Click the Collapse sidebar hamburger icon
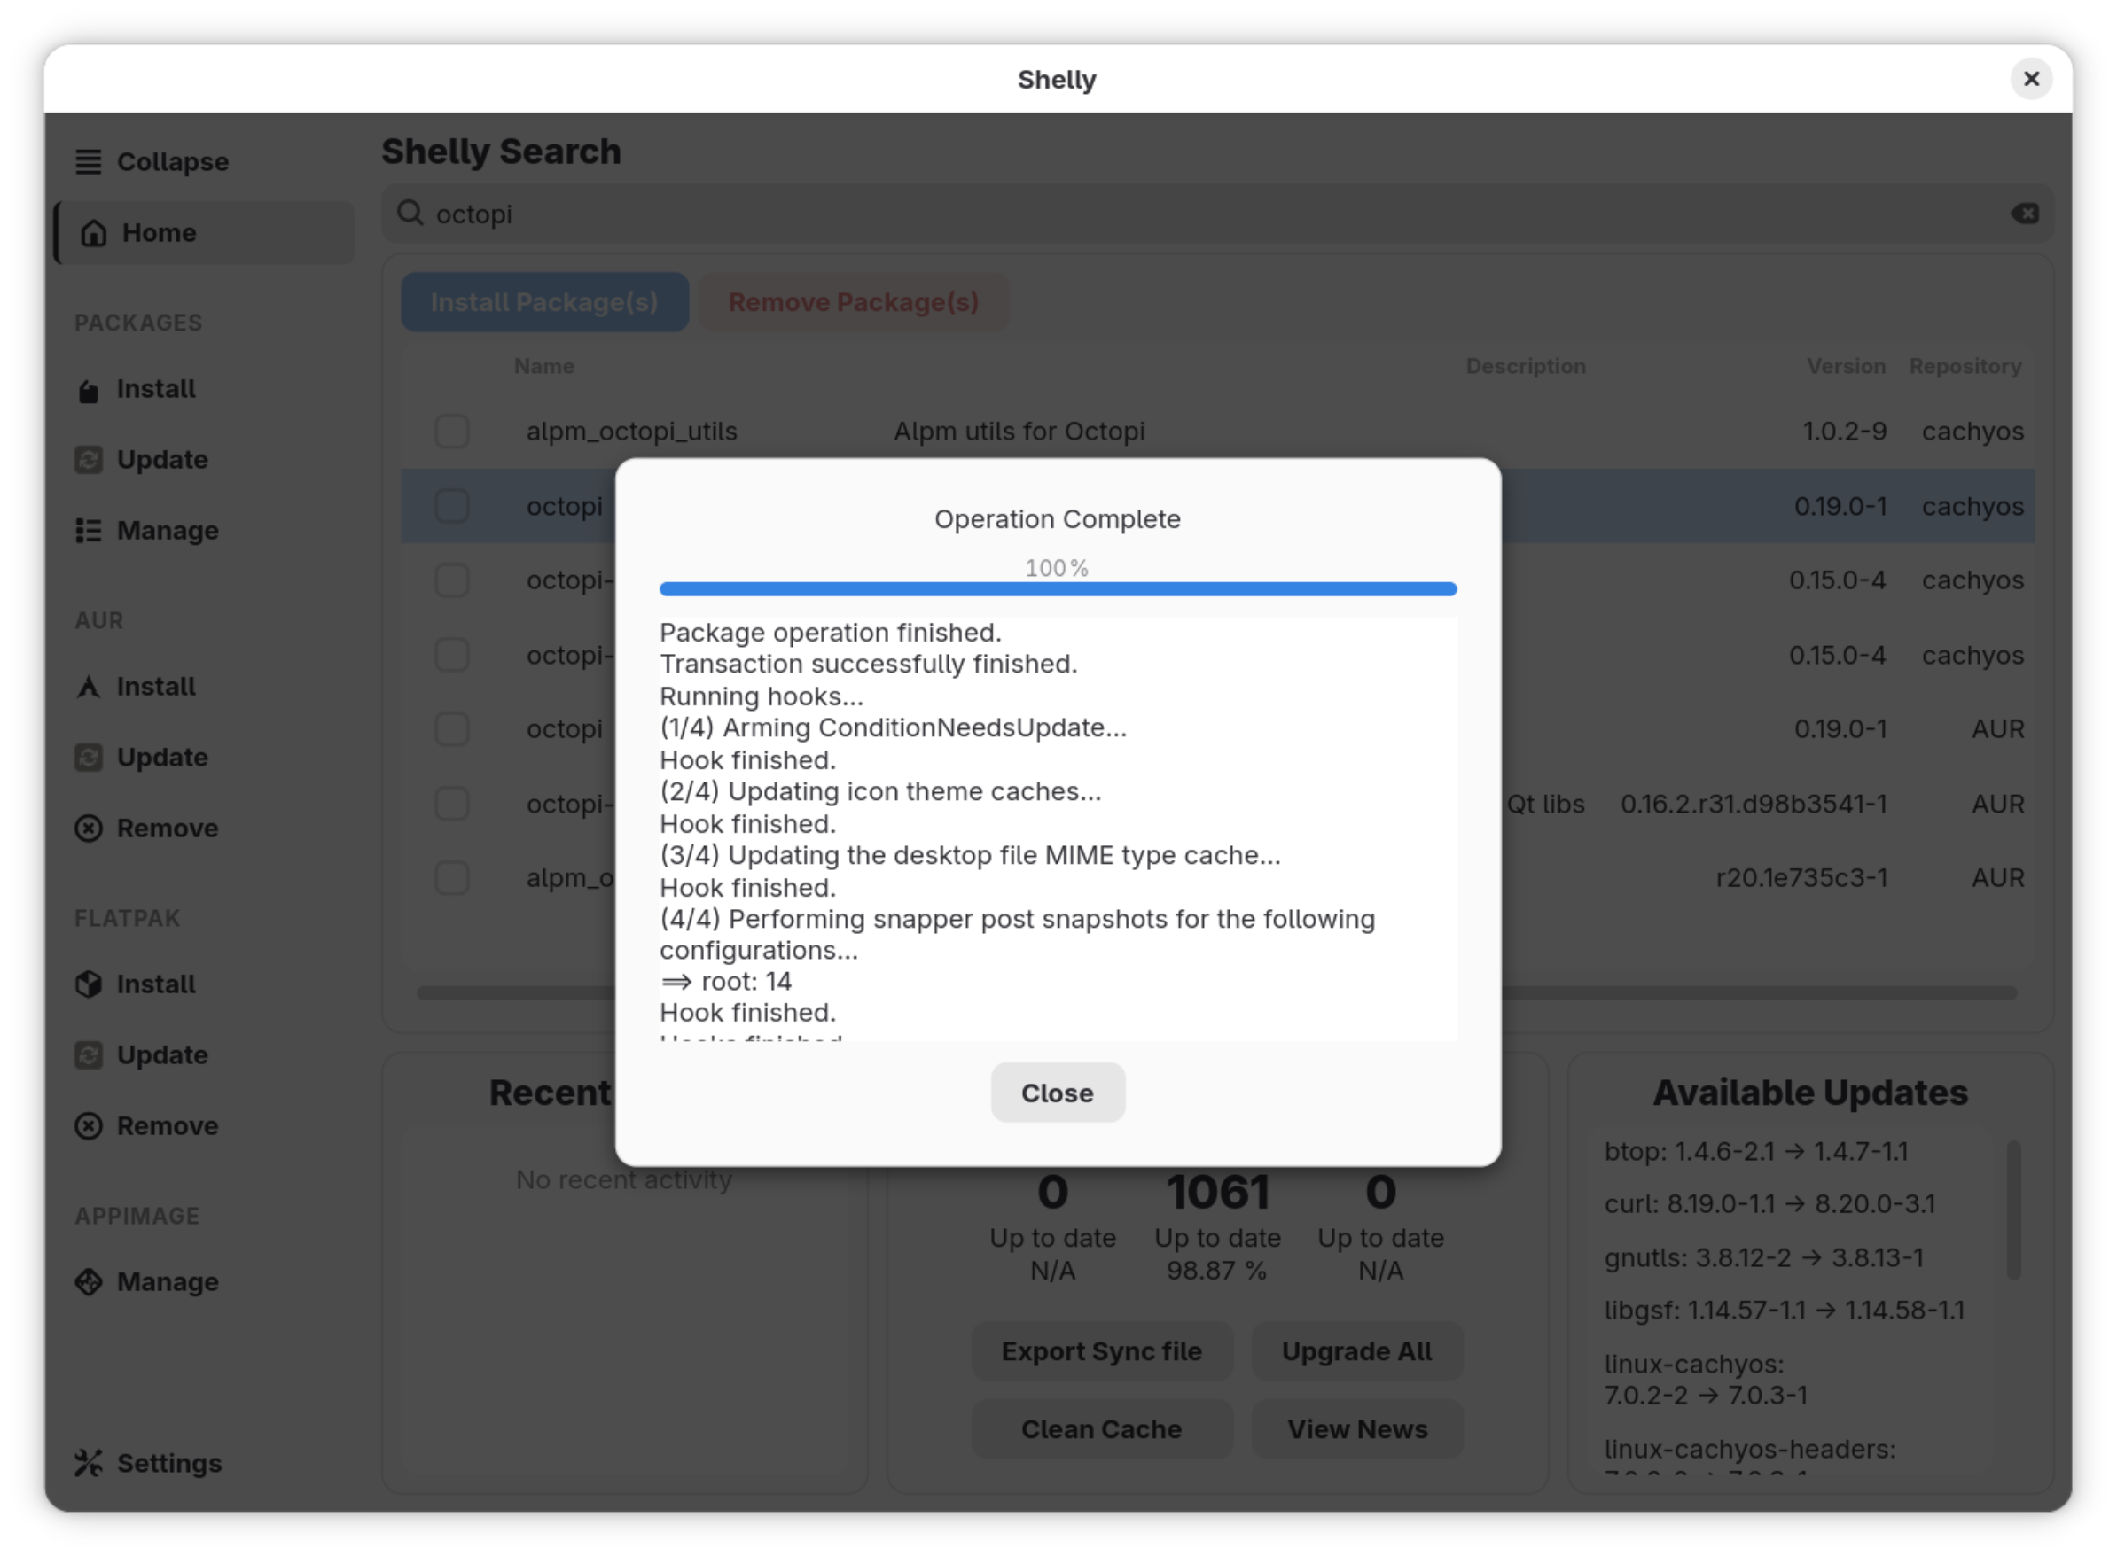The width and height of the screenshot is (2117, 1556). 89,162
